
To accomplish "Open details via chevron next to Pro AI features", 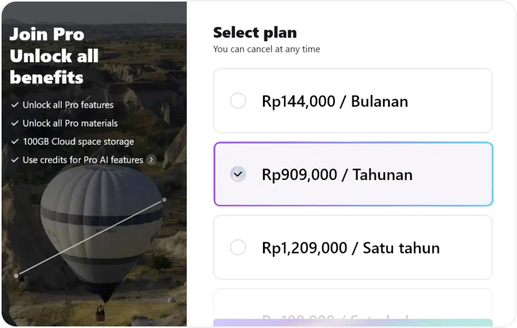I will click(150, 160).
